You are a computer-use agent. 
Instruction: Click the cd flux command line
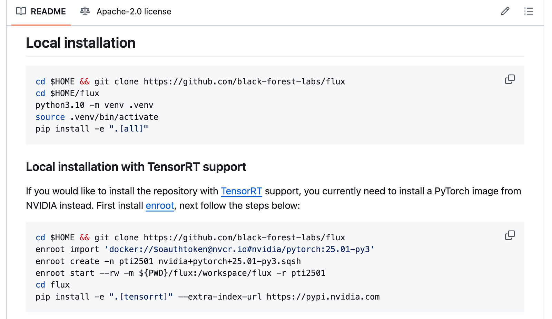[52, 284]
